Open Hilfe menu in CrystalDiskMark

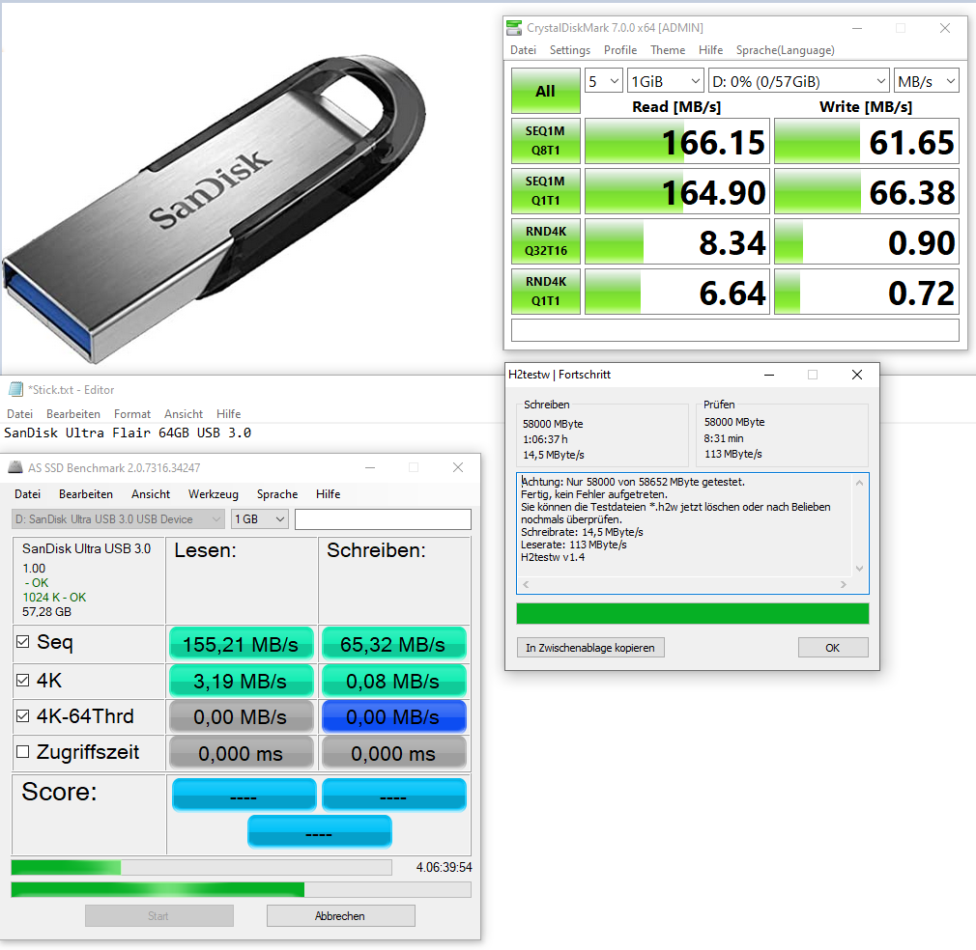click(710, 50)
